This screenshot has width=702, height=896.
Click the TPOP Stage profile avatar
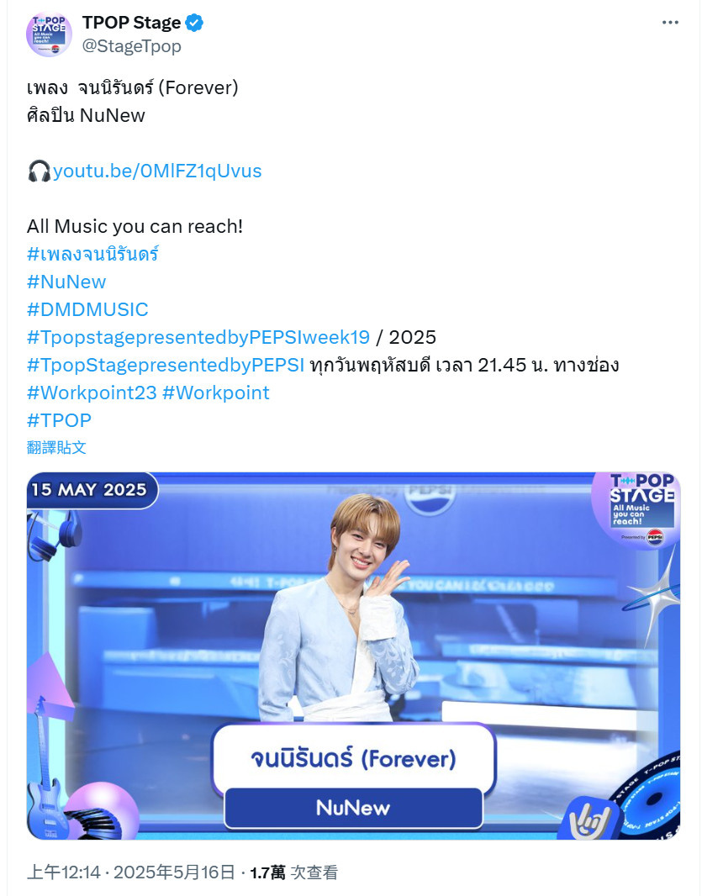[x=49, y=34]
